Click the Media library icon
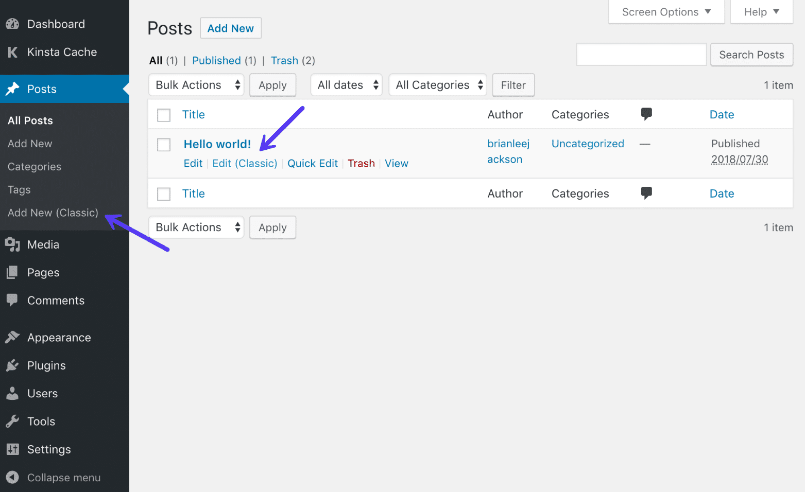This screenshot has width=805, height=492. point(12,244)
